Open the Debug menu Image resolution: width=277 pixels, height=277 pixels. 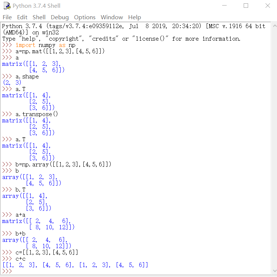click(60, 17)
